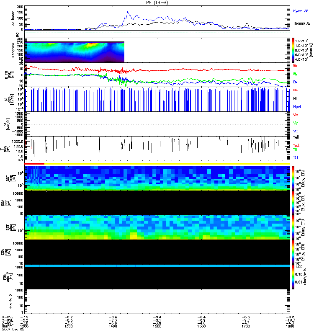Click the cyan band in the FBK panel
This screenshot has height=335, width=314.
(x=157, y=266)
